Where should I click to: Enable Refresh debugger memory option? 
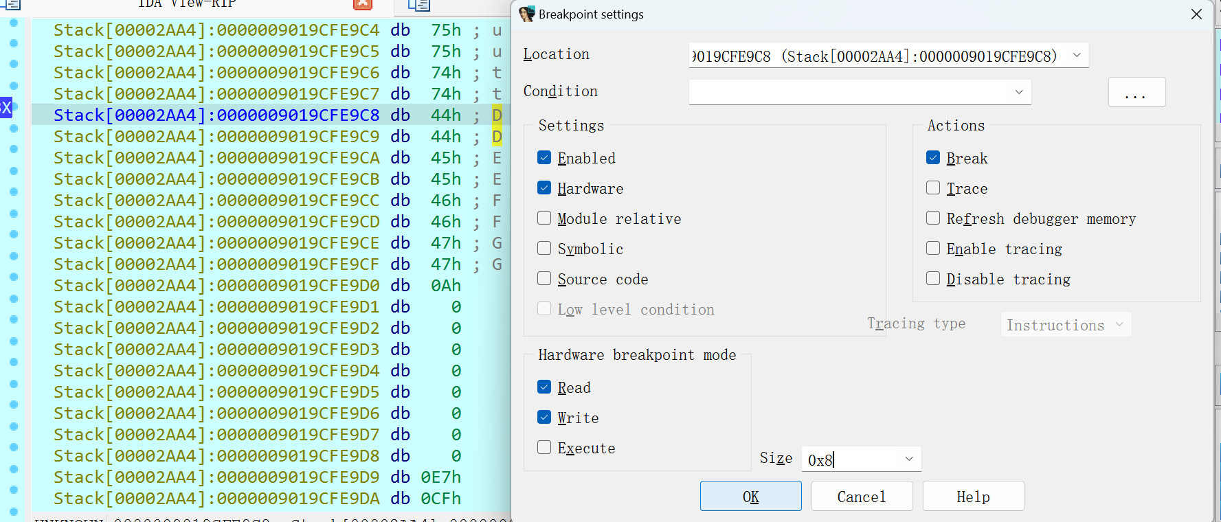pyautogui.click(x=933, y=218)
